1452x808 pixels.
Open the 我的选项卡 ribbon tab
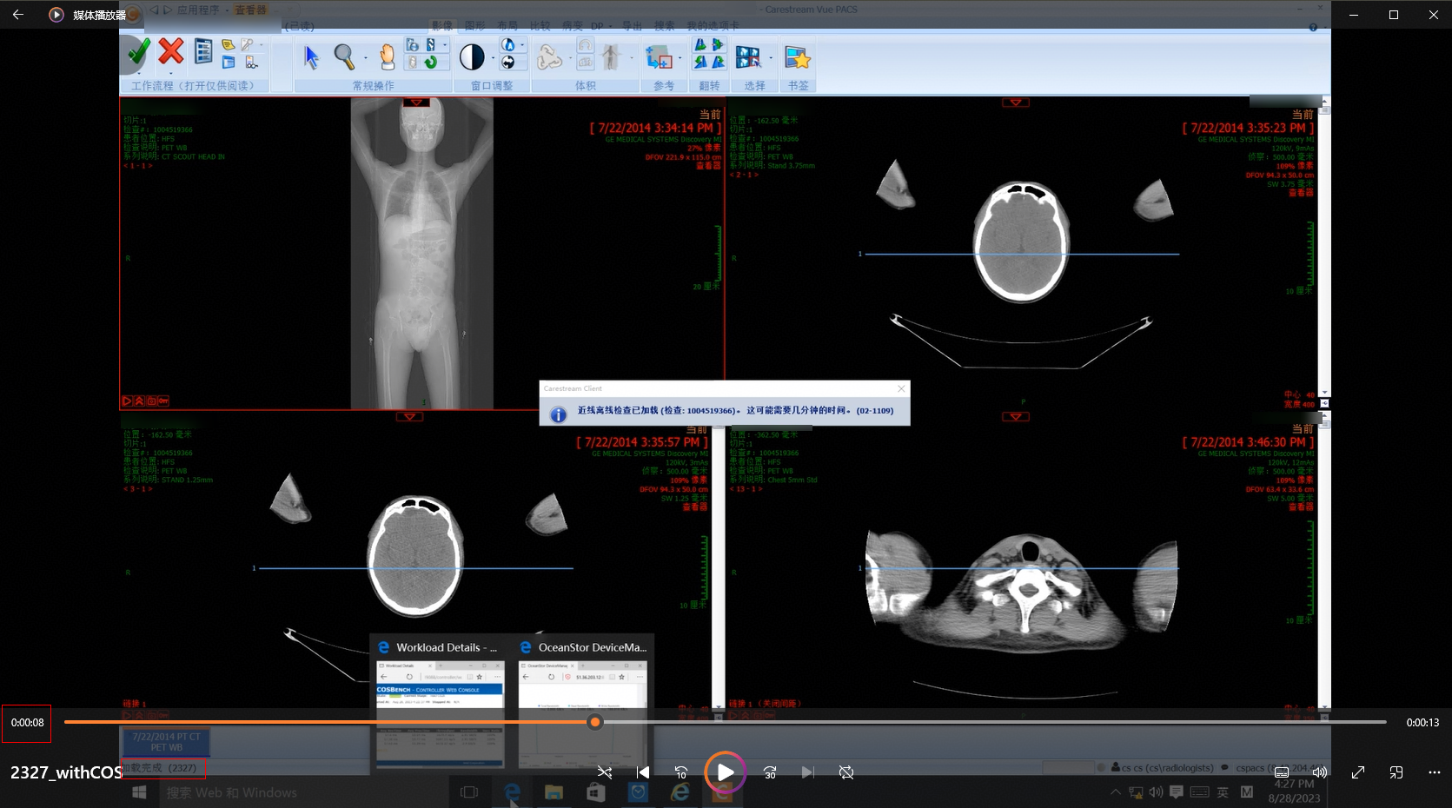click(713, 26)
